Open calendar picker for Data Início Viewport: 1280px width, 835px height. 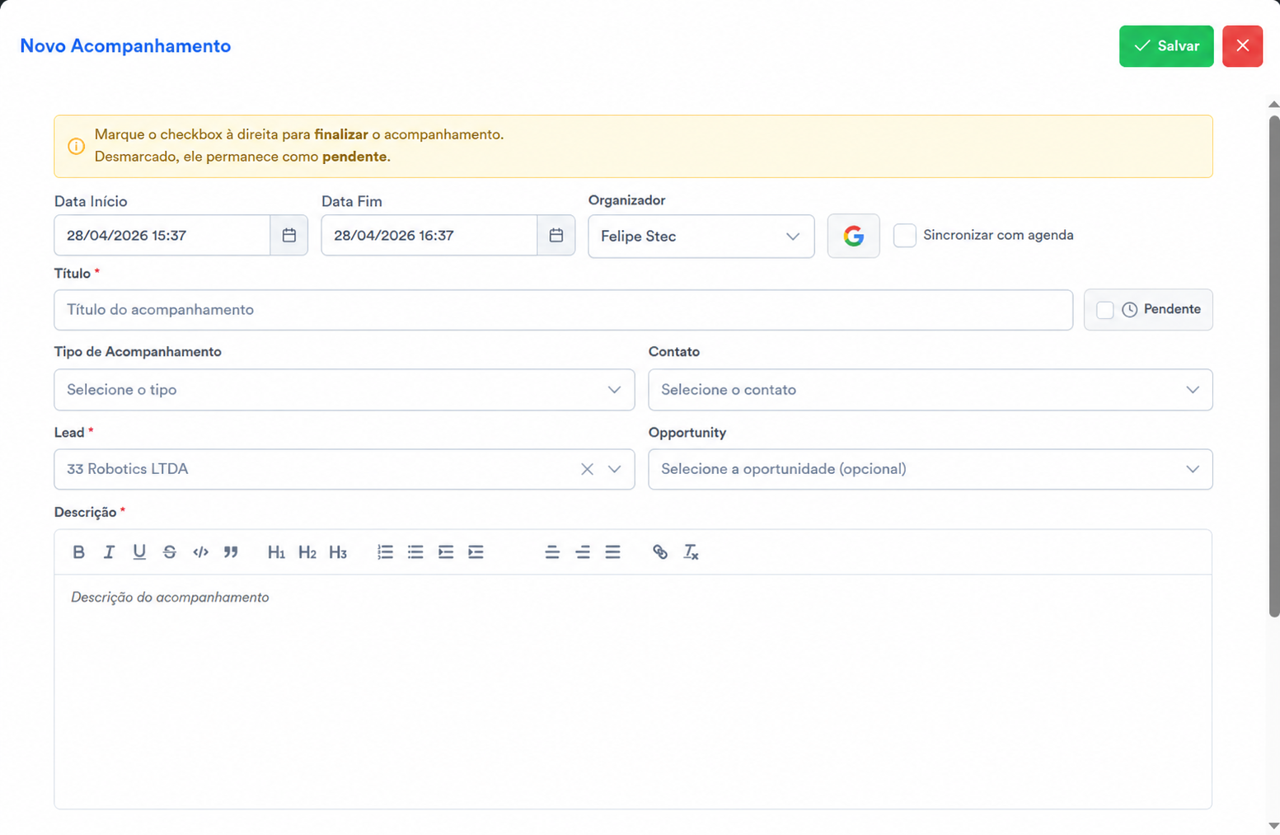[289, 236]
